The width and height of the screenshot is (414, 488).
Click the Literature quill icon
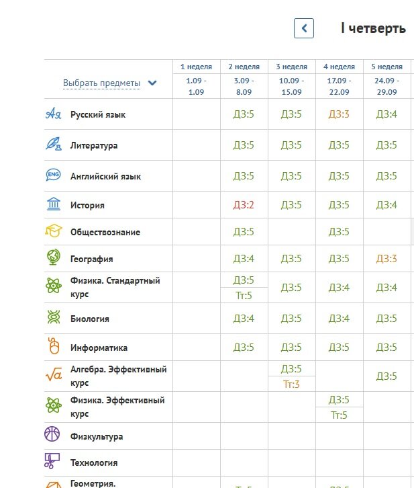pyautogui.click(x=53, y=145)
